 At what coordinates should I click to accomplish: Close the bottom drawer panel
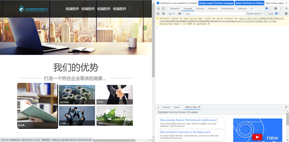(x=286, y=107)
